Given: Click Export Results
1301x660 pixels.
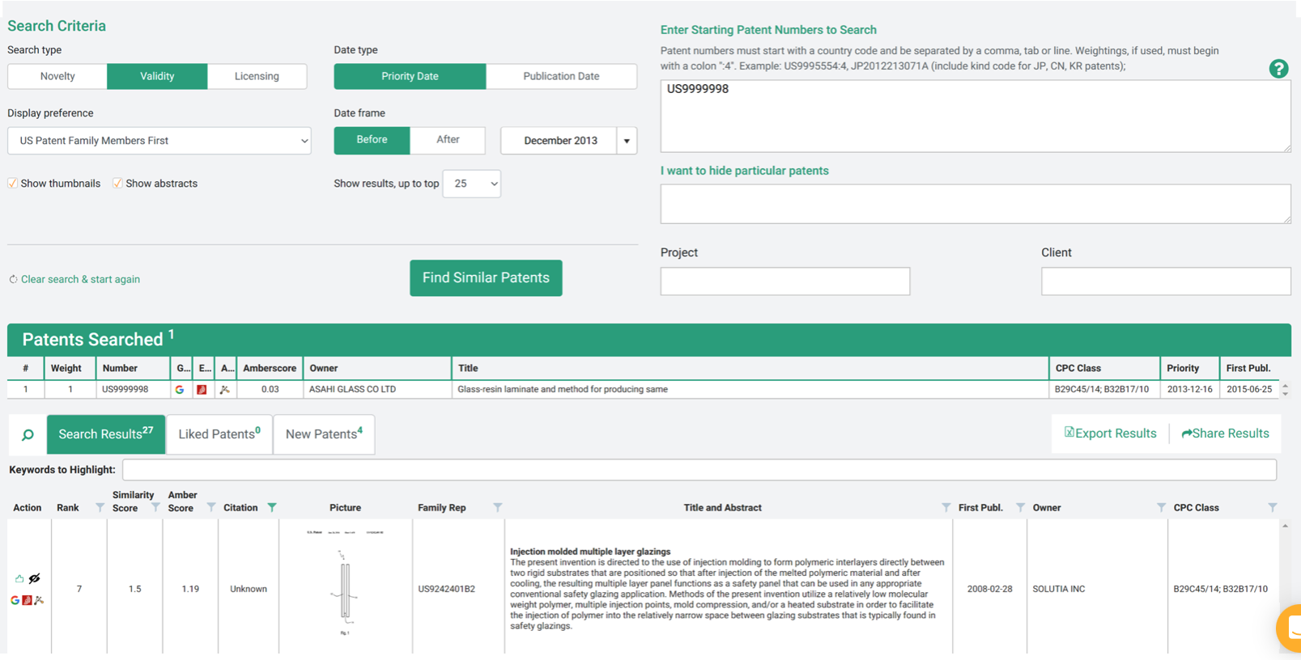Looking at the screenshot, I should pyautogui.click(x=1110, y=434).
